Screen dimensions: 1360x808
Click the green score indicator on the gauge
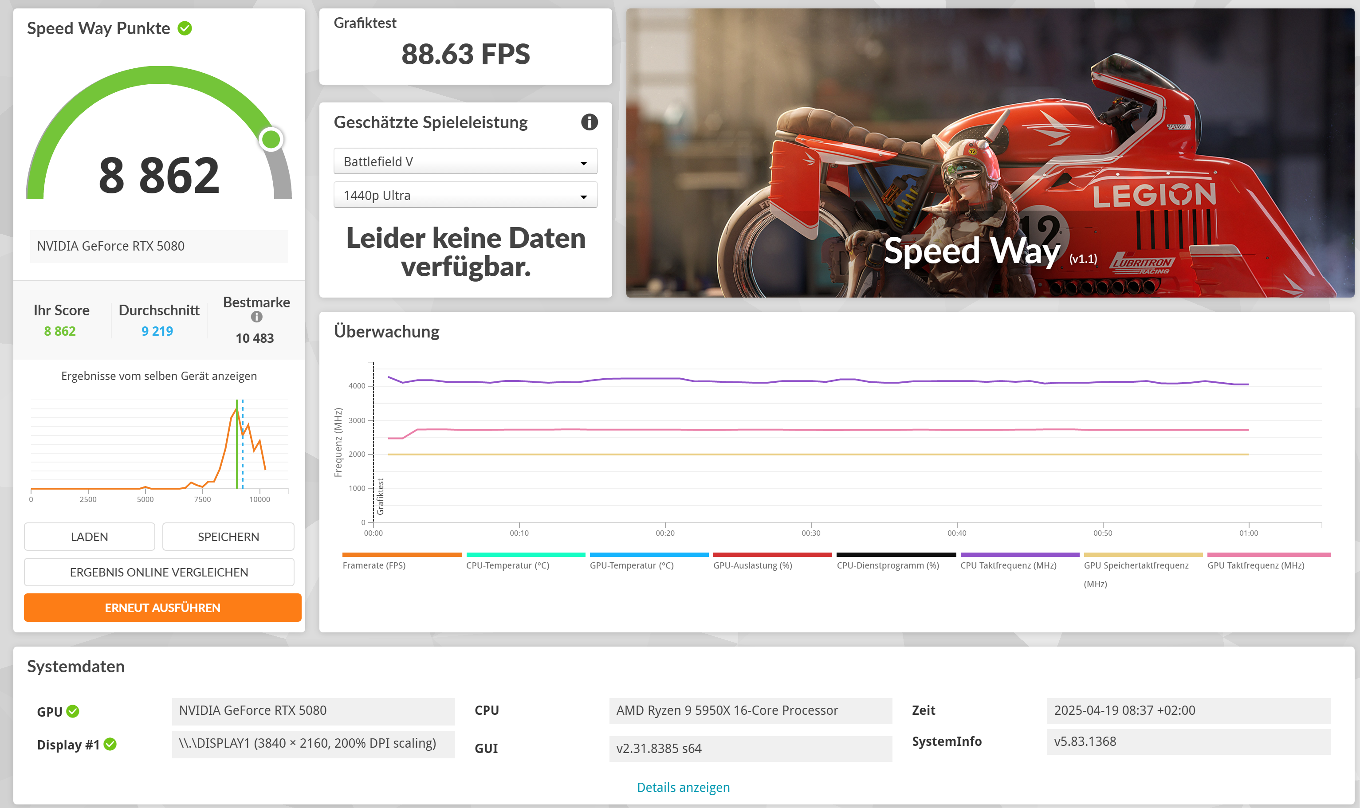click(271, 139)
